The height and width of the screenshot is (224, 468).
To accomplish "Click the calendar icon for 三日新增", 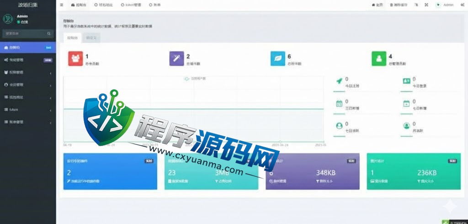I will 339,104.
